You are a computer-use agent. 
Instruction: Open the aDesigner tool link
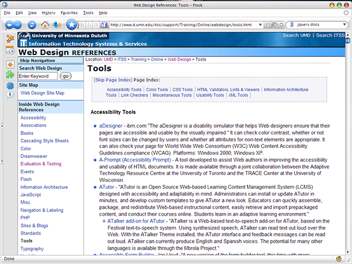pos(110,125)
